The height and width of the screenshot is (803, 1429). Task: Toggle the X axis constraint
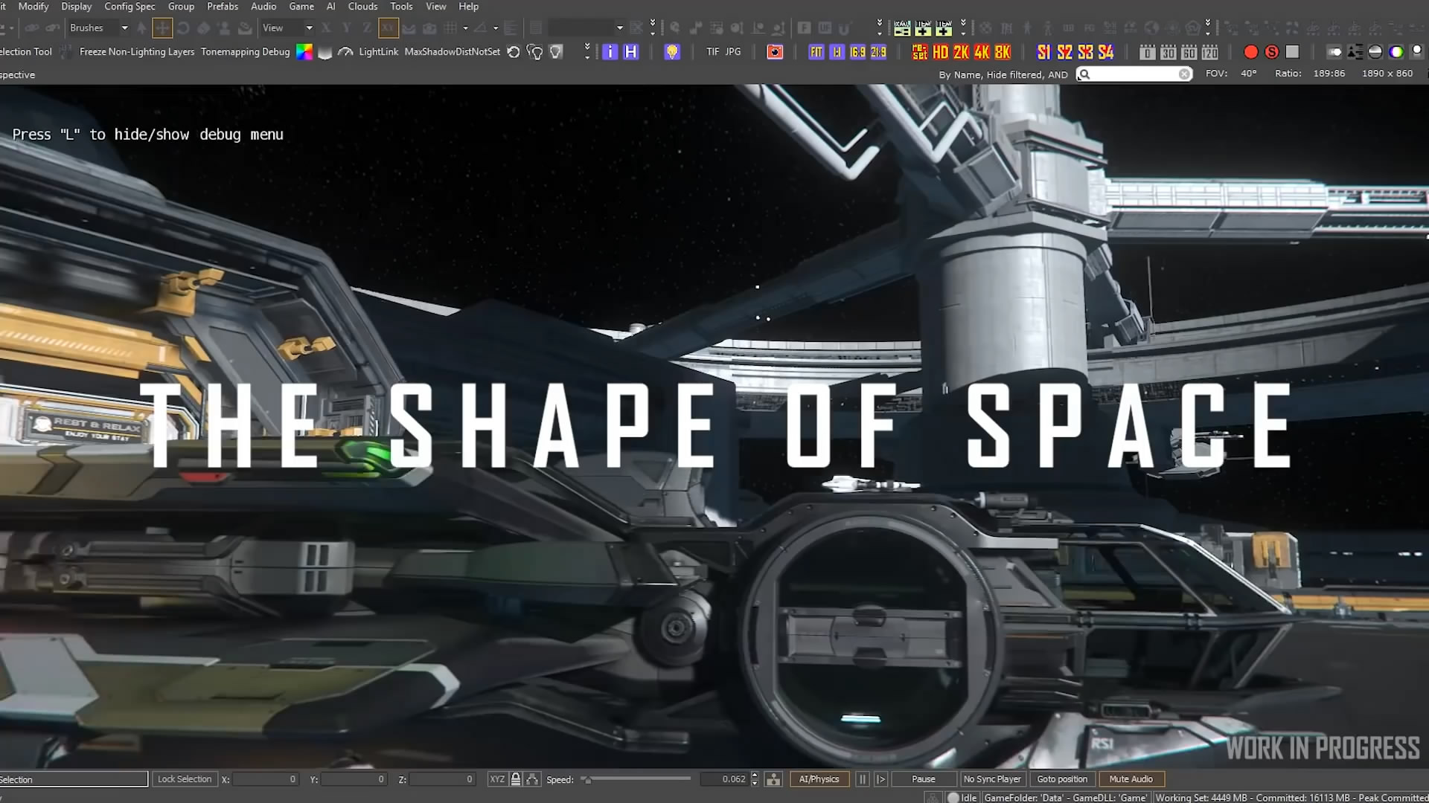[x=326, y=28]
